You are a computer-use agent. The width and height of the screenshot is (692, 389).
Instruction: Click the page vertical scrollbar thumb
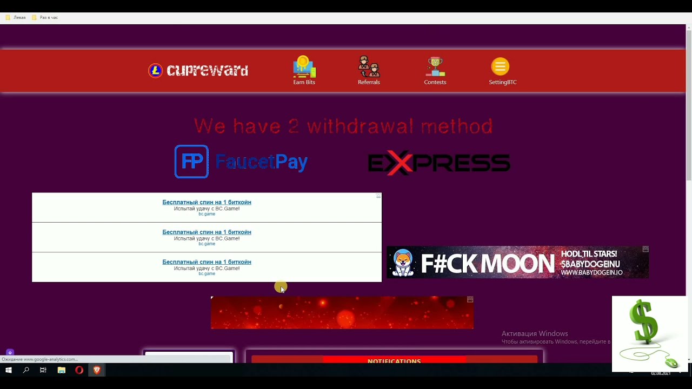tap(689, 105)
